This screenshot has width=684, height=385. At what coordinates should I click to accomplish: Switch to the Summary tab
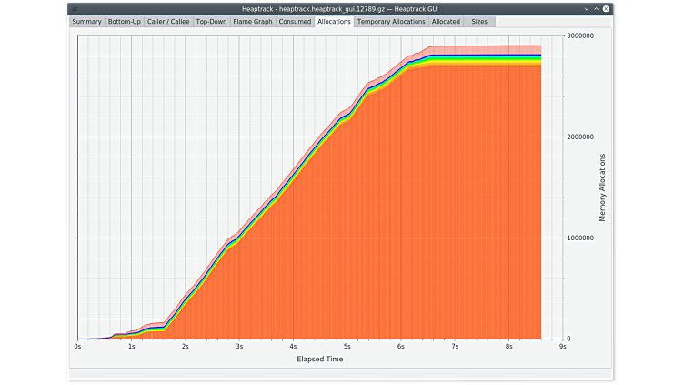[x=87, y=21]
